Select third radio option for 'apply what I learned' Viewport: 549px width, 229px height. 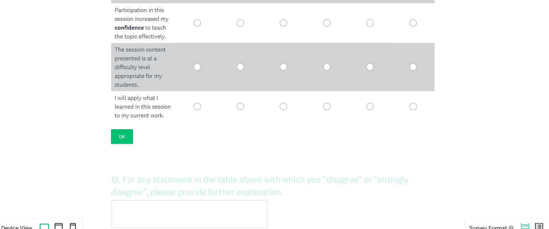(283, 106)
